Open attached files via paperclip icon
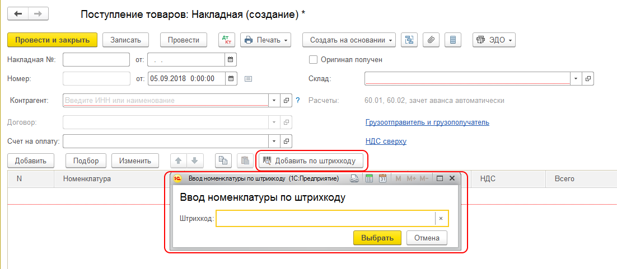The width and height of the screenshot is (617, 269). 431,40
